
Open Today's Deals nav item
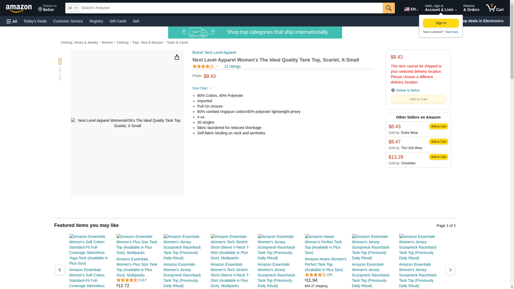point(35,21)
